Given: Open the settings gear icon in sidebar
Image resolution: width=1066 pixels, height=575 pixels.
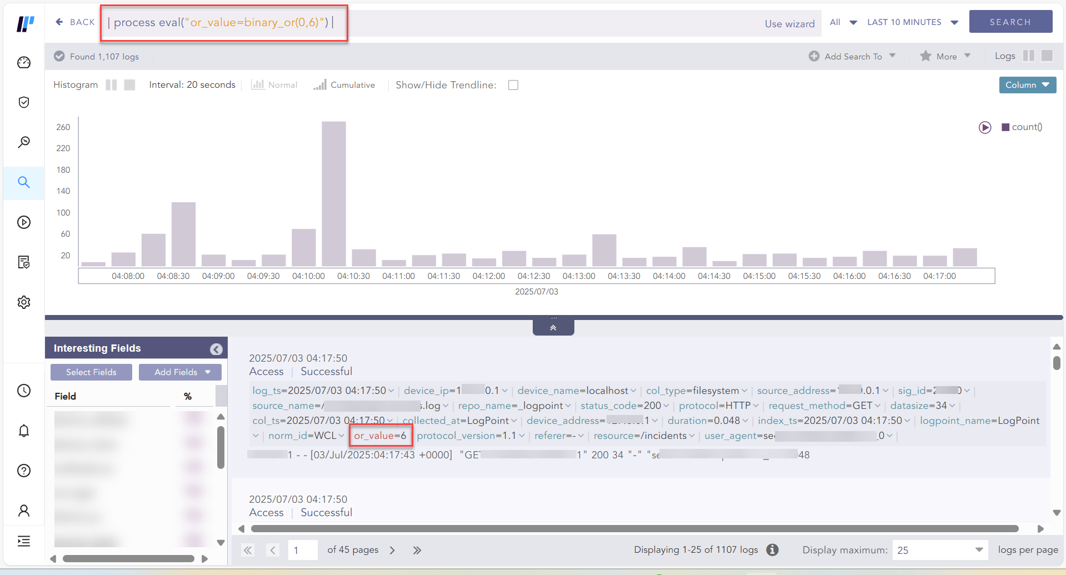Looking at the screenshot, I should click(x=24, y=302).
